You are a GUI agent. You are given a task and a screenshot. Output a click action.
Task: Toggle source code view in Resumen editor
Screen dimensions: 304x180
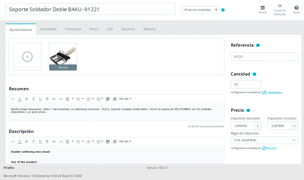coord(13,99)
